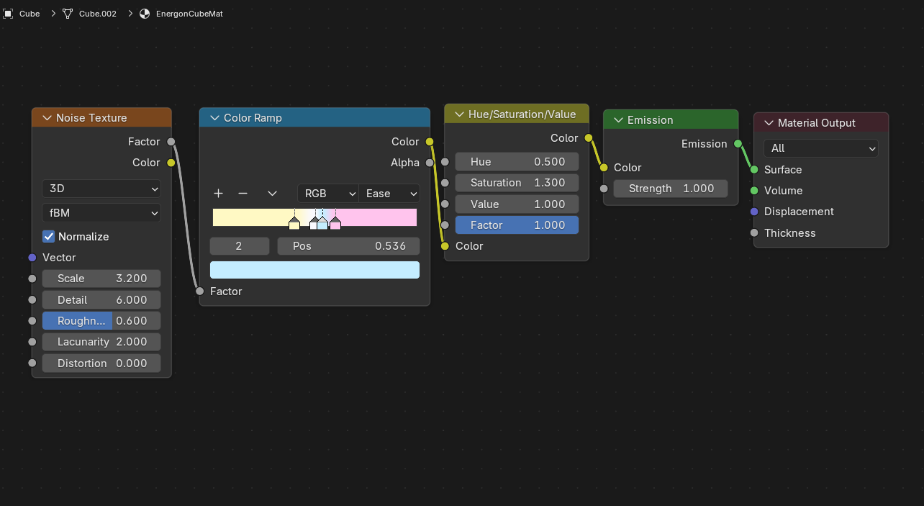
Task: Click the Cube.002 breadcrumb label
Action: (x=98, y=14)
